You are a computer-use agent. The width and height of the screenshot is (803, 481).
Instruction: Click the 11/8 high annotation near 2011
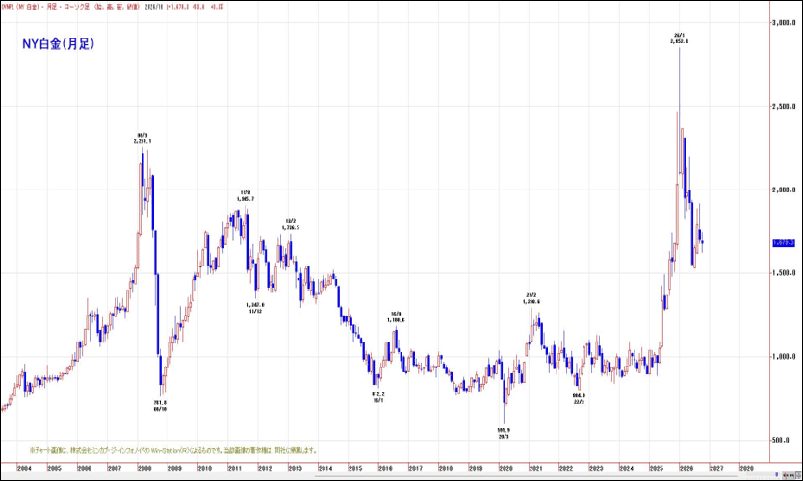[246, 196]
